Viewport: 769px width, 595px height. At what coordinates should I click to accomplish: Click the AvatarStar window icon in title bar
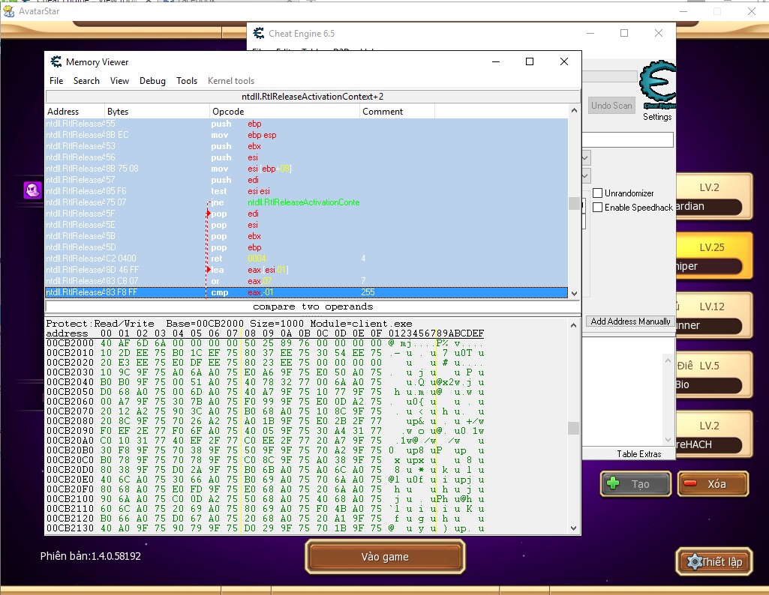8,11
